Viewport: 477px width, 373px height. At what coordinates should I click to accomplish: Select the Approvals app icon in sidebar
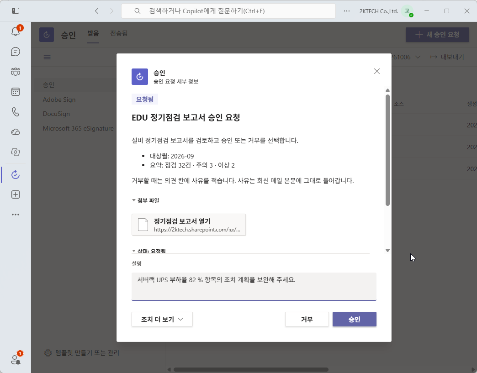tap(16, 174)
